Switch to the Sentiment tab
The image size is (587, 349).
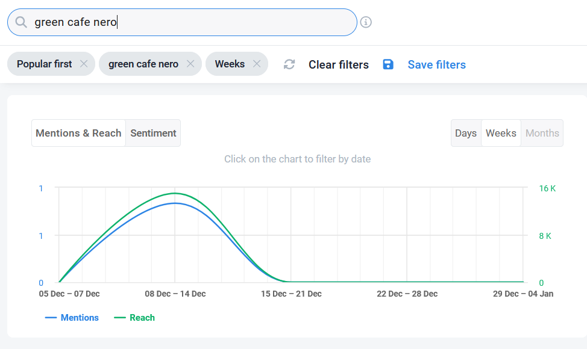point(153,133)
